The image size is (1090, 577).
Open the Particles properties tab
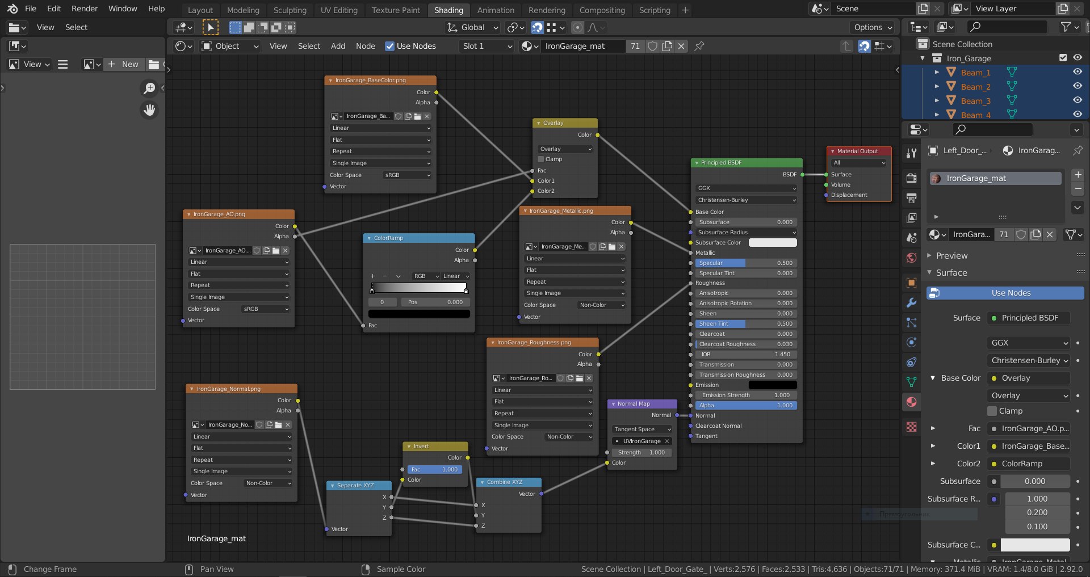tap(911, 322)
